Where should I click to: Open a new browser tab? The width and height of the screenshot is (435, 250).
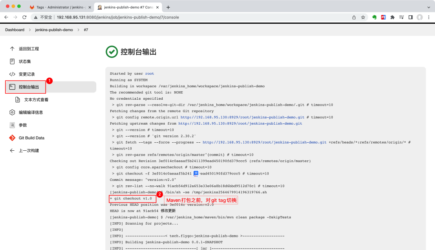click(168, 7)
